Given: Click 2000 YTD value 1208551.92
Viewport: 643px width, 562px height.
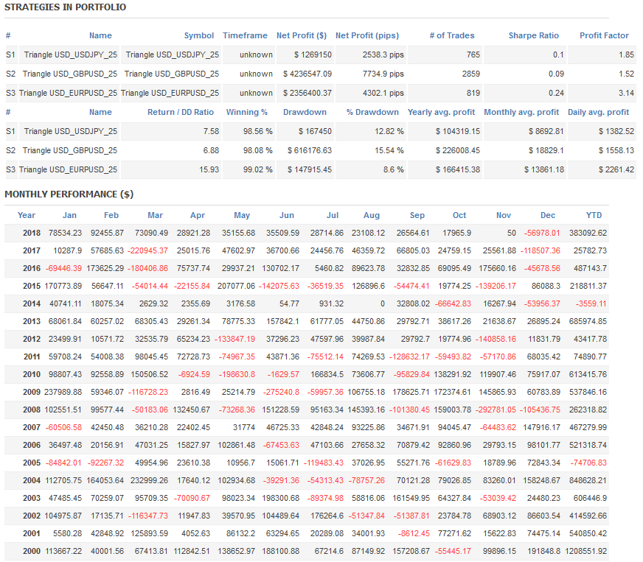Looking at the screenshot, I should (585, 552).
